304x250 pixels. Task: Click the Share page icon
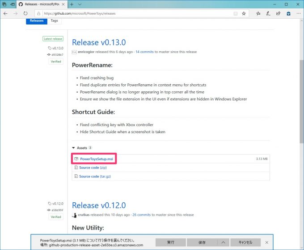[x=278, y=13]
